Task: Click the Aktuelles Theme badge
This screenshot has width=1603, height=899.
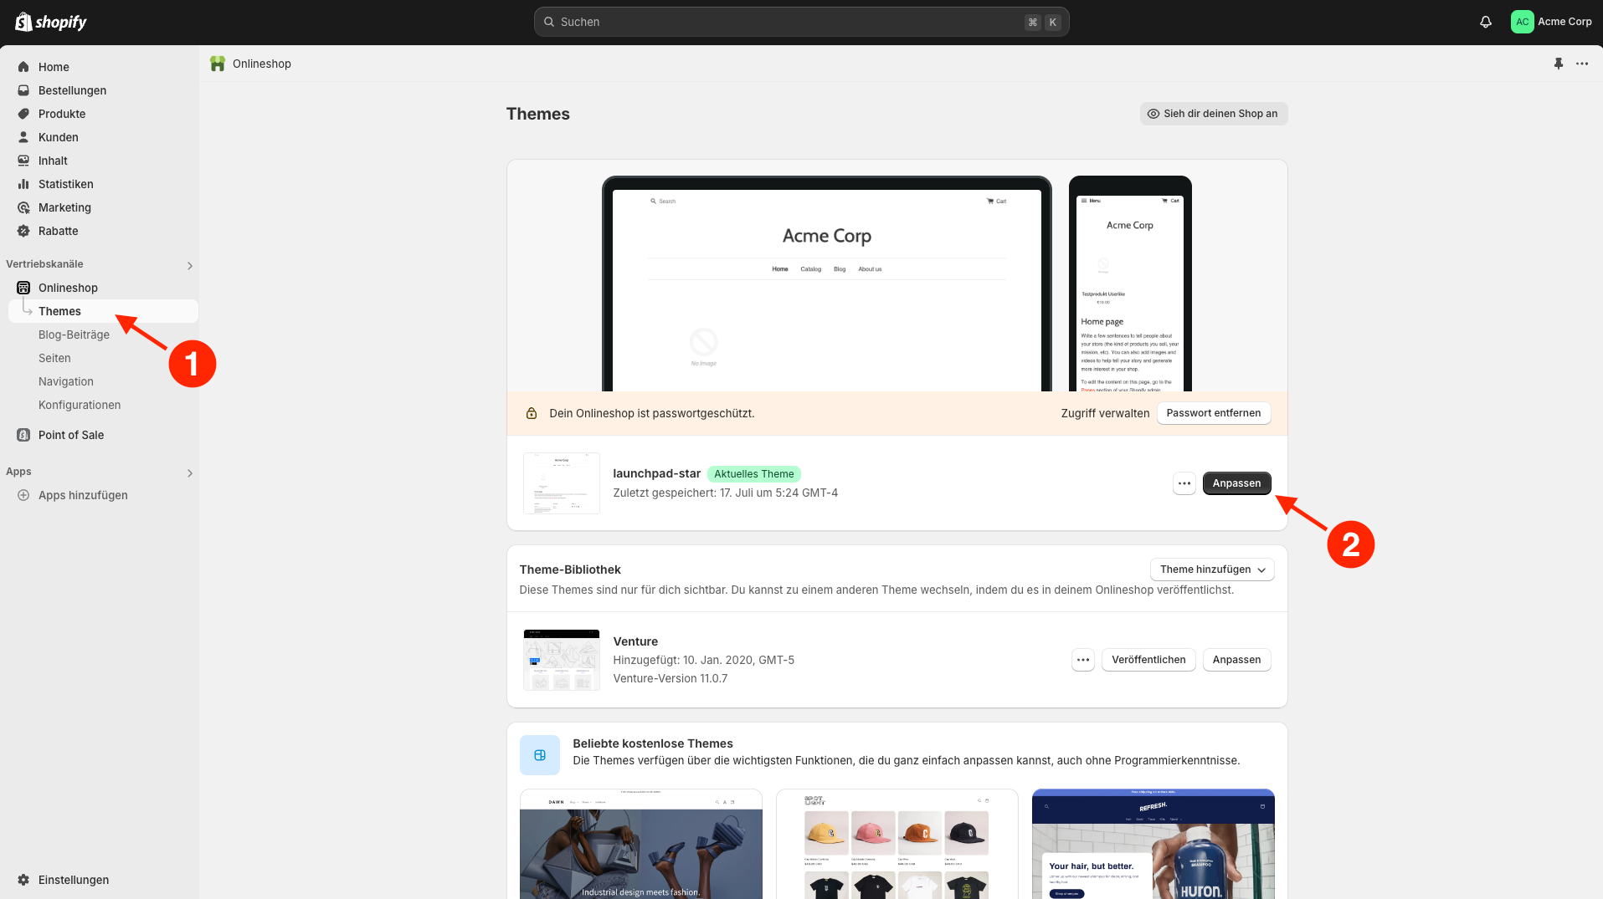Action: (x=753, y=474)
